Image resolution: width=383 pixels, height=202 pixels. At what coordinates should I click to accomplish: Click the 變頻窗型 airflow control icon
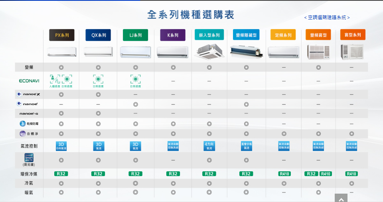pyautogui.click(x=318, y=146)
